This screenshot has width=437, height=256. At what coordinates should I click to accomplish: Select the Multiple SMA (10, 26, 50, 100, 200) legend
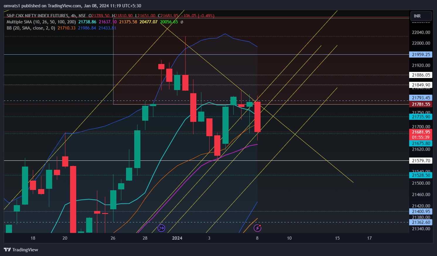click(41, 22)
